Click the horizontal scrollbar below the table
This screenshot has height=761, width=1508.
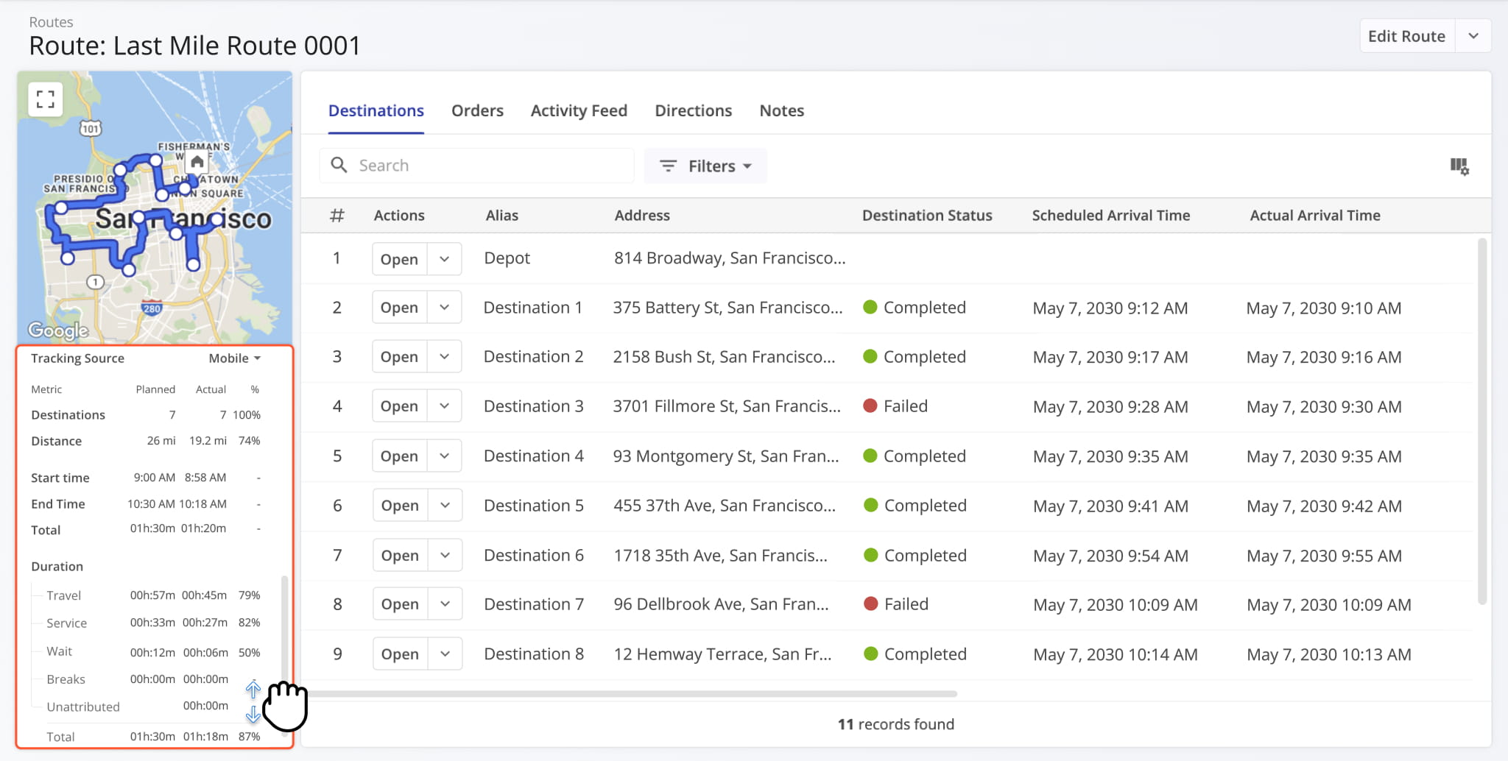coord(633,693)
